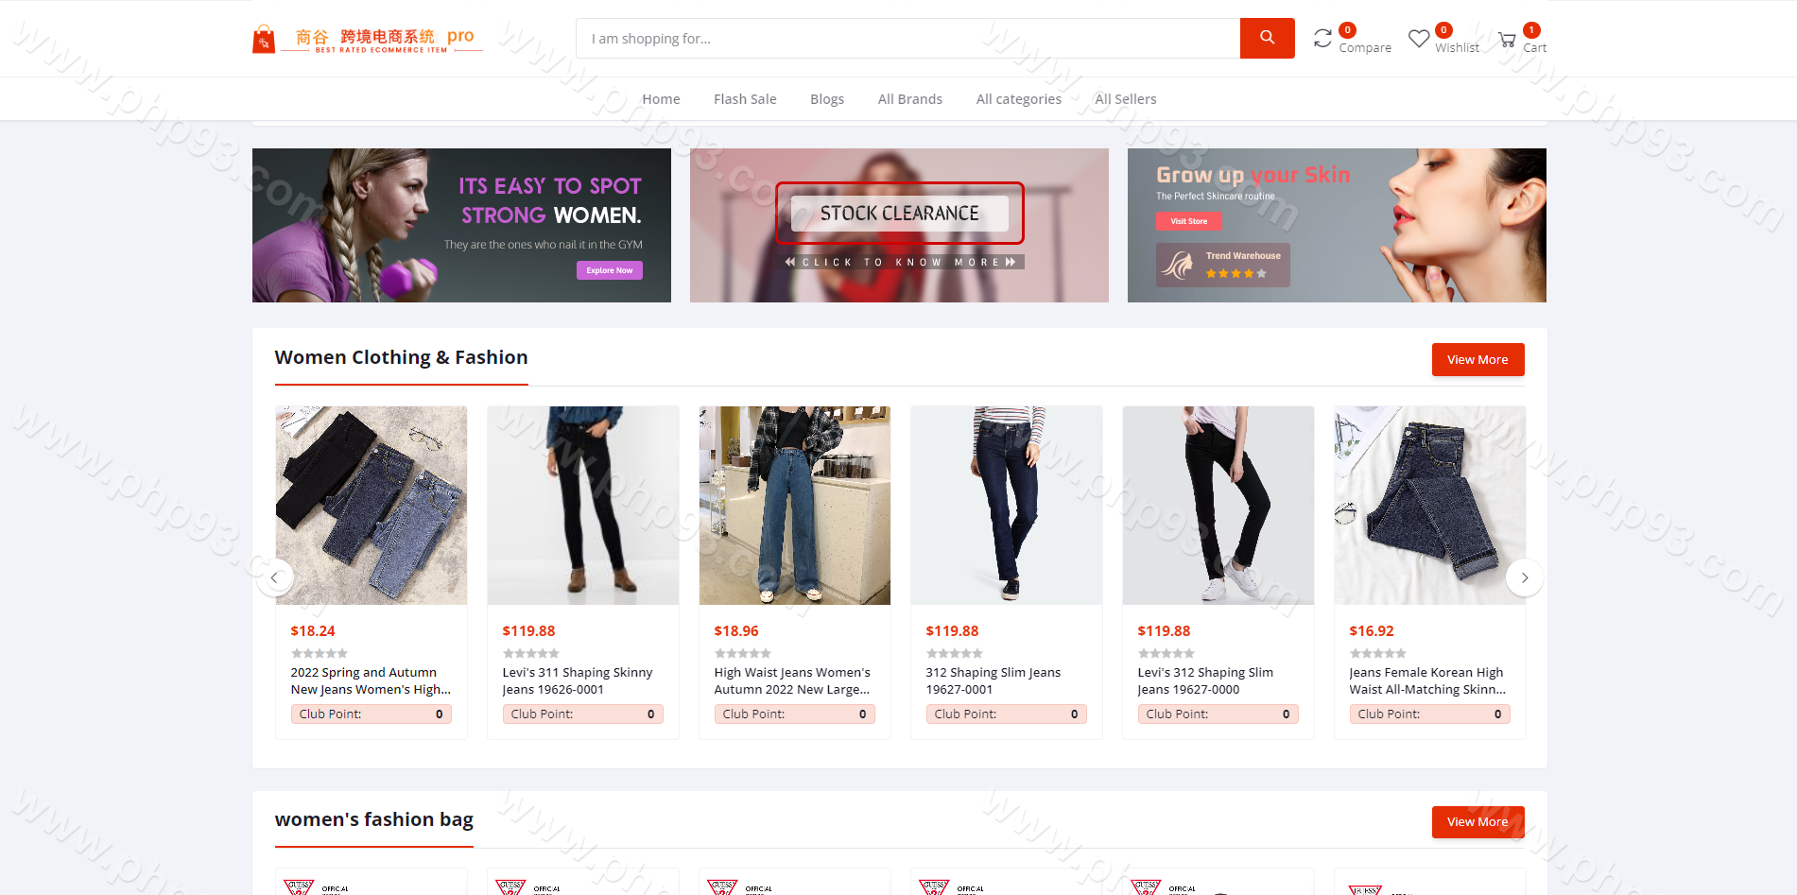Click View More for Women Clothing
The height and width of the screenshot is (895, 1797).
pyautogui.click(x=1477, y=359)
